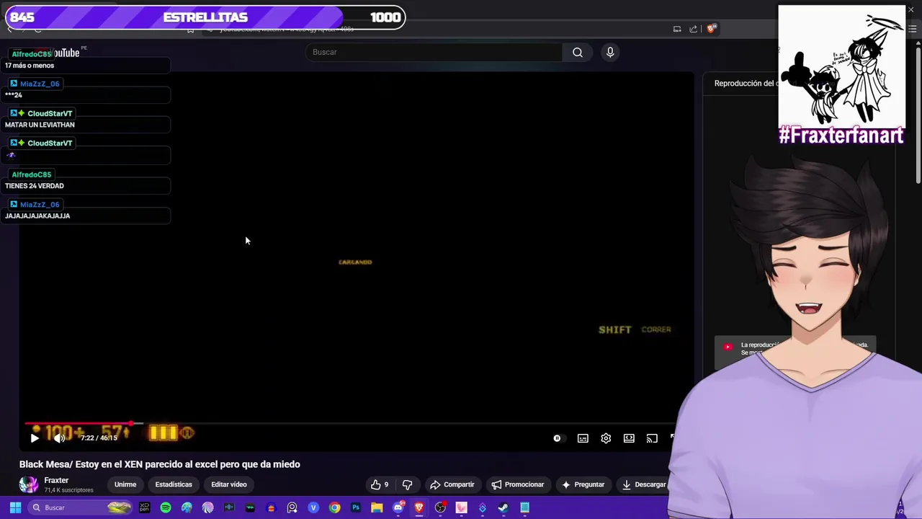Click chat message JAJAJAJAKAJAJJA
This screenshot has height=519, width=922.
(x=37, y=216)
